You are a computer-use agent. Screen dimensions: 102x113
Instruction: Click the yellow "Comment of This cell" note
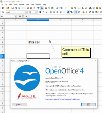click(76, 52)
